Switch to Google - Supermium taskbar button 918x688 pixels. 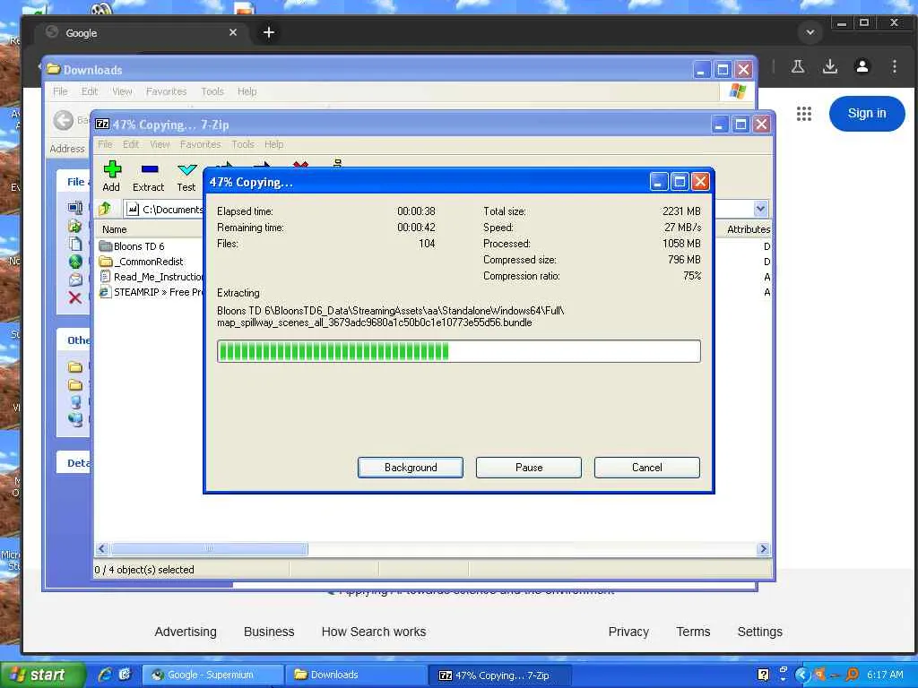pos(212,675)
